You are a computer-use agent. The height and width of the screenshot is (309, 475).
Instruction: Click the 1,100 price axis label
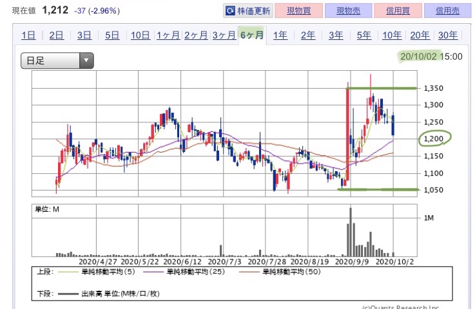(x=433, y=173)
